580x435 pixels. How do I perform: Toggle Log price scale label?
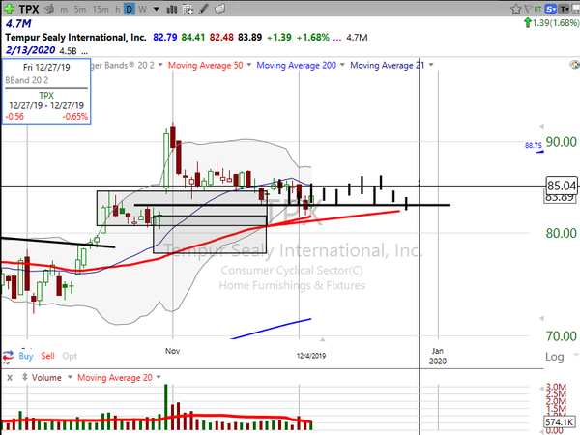555,357
